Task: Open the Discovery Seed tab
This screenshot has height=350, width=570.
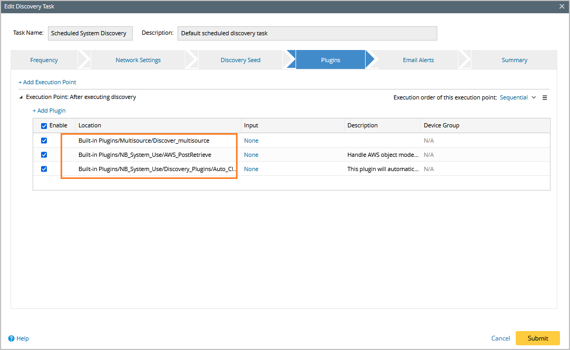Action: [240, 60]
